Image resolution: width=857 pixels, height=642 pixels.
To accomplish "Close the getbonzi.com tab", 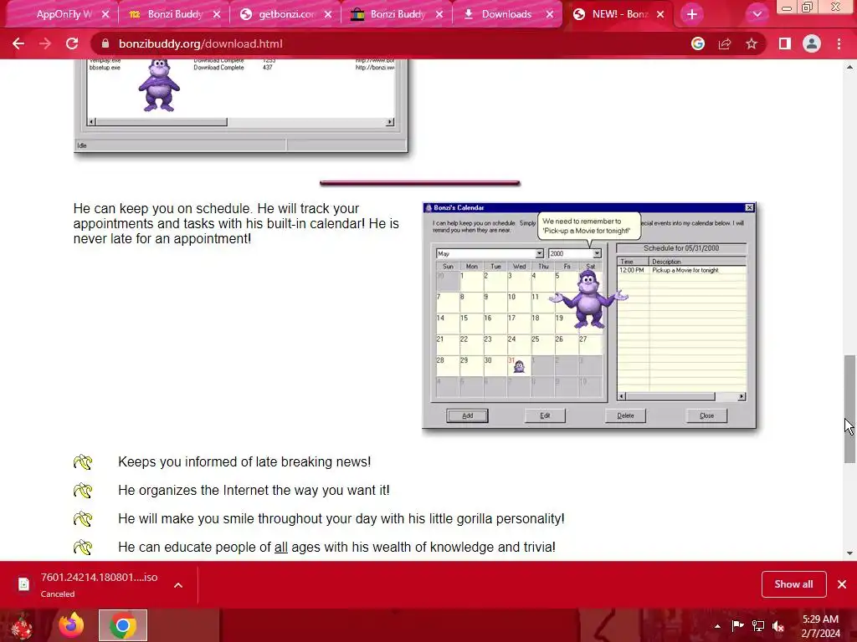I will [x=328, y=14].
